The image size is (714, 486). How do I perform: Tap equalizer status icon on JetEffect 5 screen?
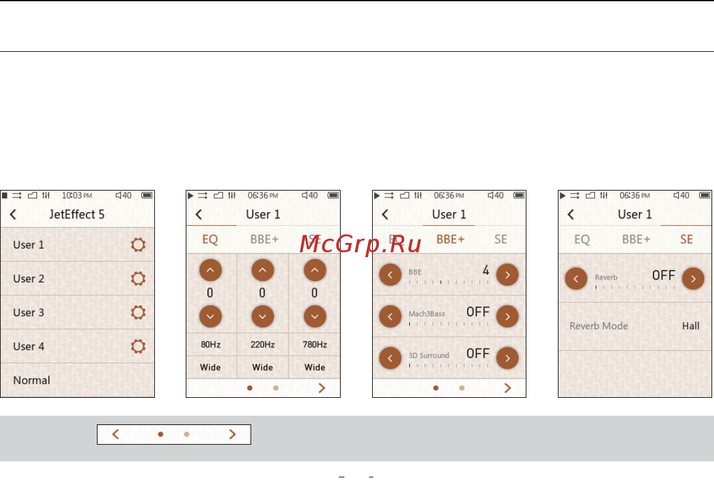coord(46,196)
